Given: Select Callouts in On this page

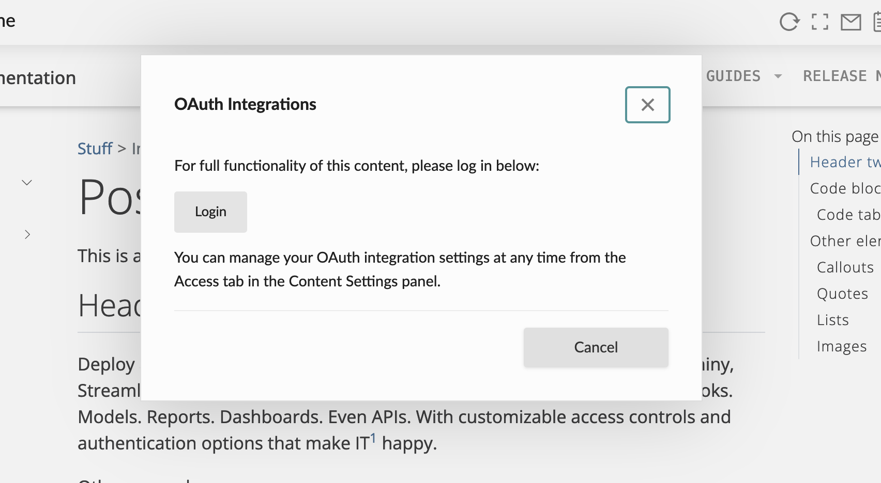Looking at the screenshot, I should click(x=845, y=267).
